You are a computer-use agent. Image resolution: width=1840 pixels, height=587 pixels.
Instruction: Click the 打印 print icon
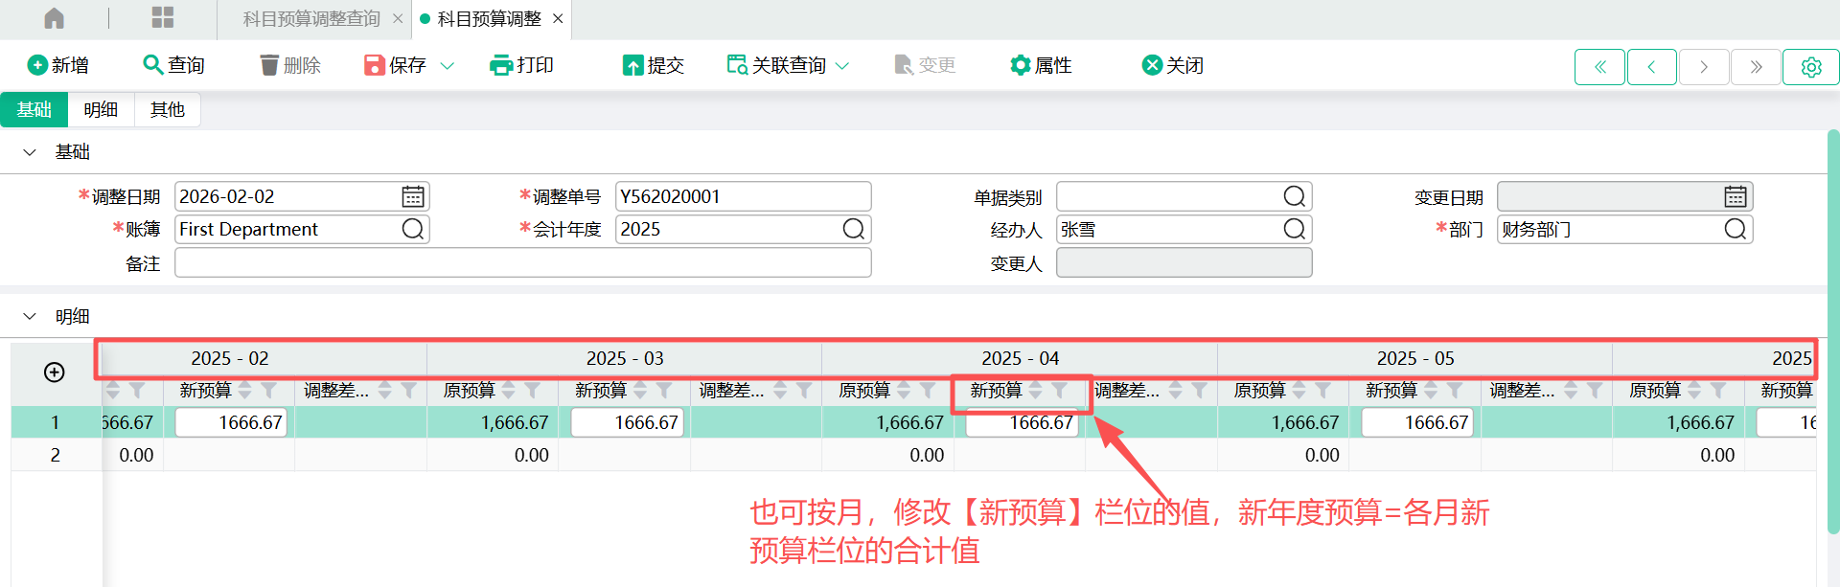(x=501, y=65)
